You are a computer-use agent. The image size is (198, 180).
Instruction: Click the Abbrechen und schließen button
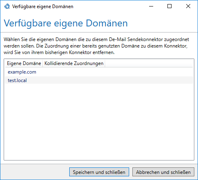(x=163, y=172)
